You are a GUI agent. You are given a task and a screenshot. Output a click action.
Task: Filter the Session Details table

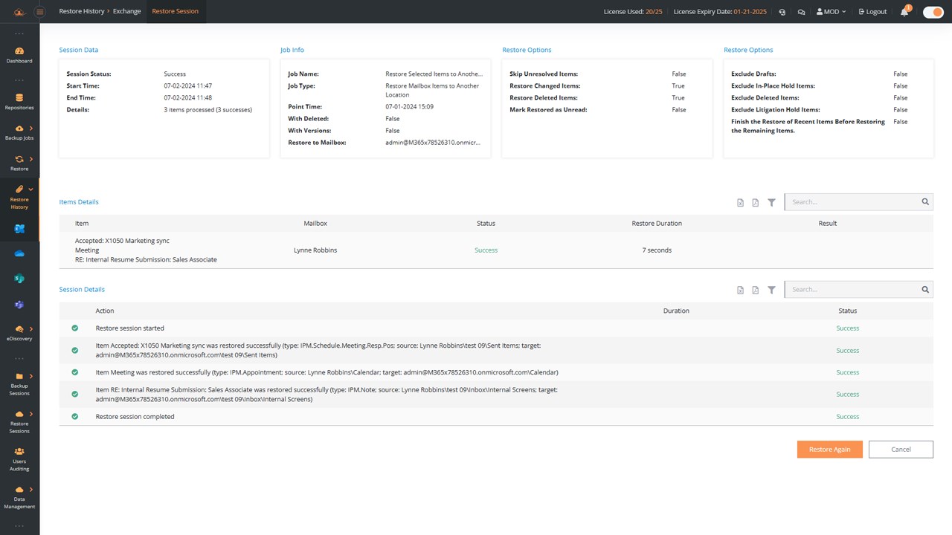pos(771,290)
